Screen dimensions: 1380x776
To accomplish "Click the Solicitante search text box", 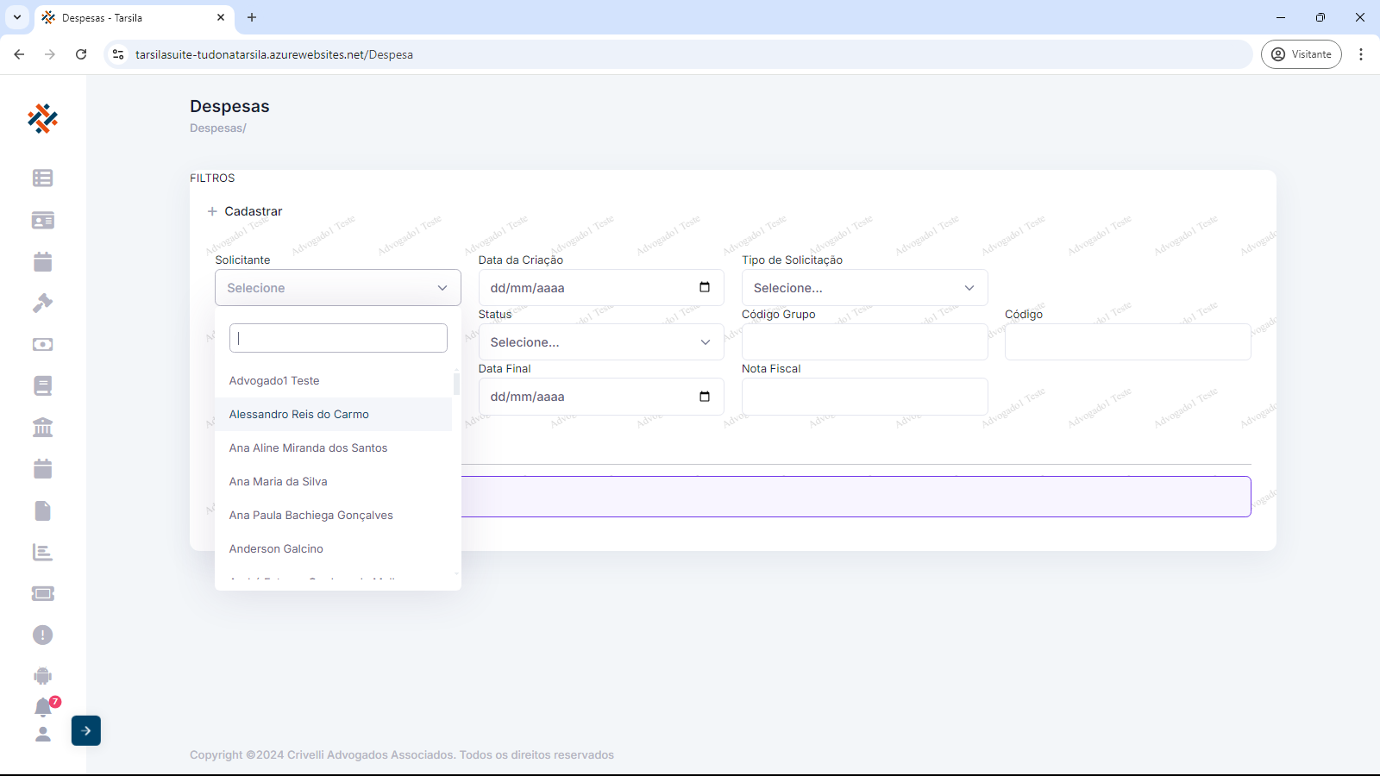I will pos(338,338).
